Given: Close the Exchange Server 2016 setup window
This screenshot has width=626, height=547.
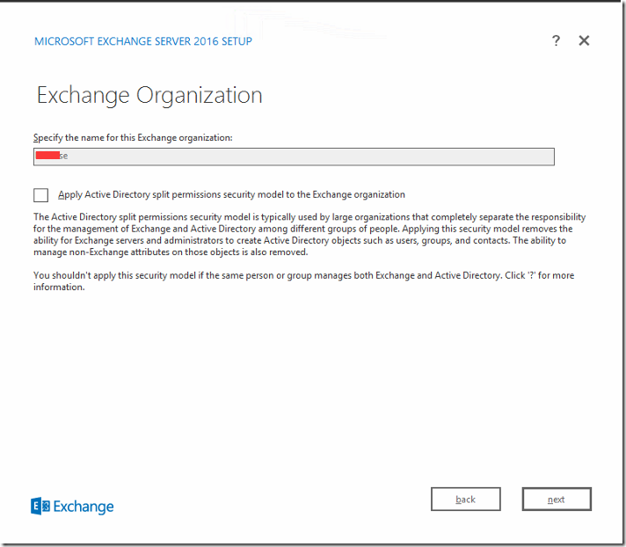Looking at the screenshot, I should click(x=584, y=41).
